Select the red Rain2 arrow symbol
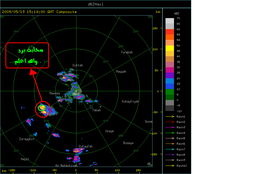 point(170,122)
